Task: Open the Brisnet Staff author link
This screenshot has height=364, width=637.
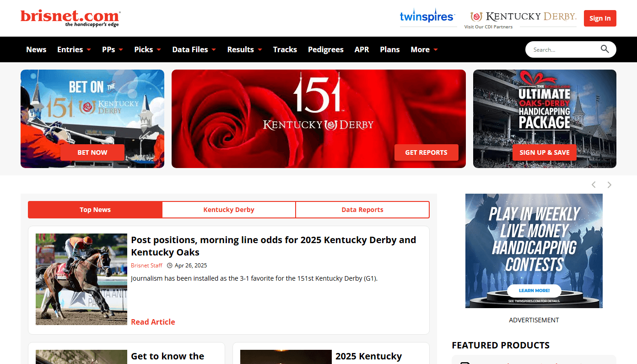Action: tap(146, 266)
